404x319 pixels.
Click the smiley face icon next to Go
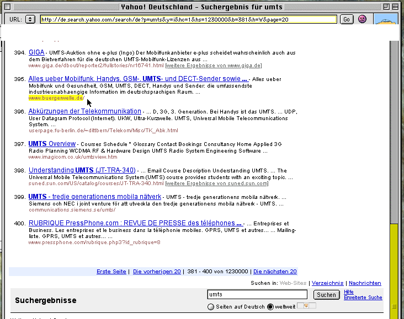point(362,19)
